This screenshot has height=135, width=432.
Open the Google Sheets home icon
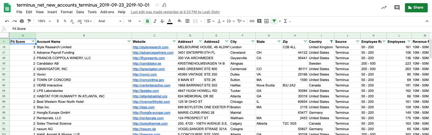(x=7, y=8)
